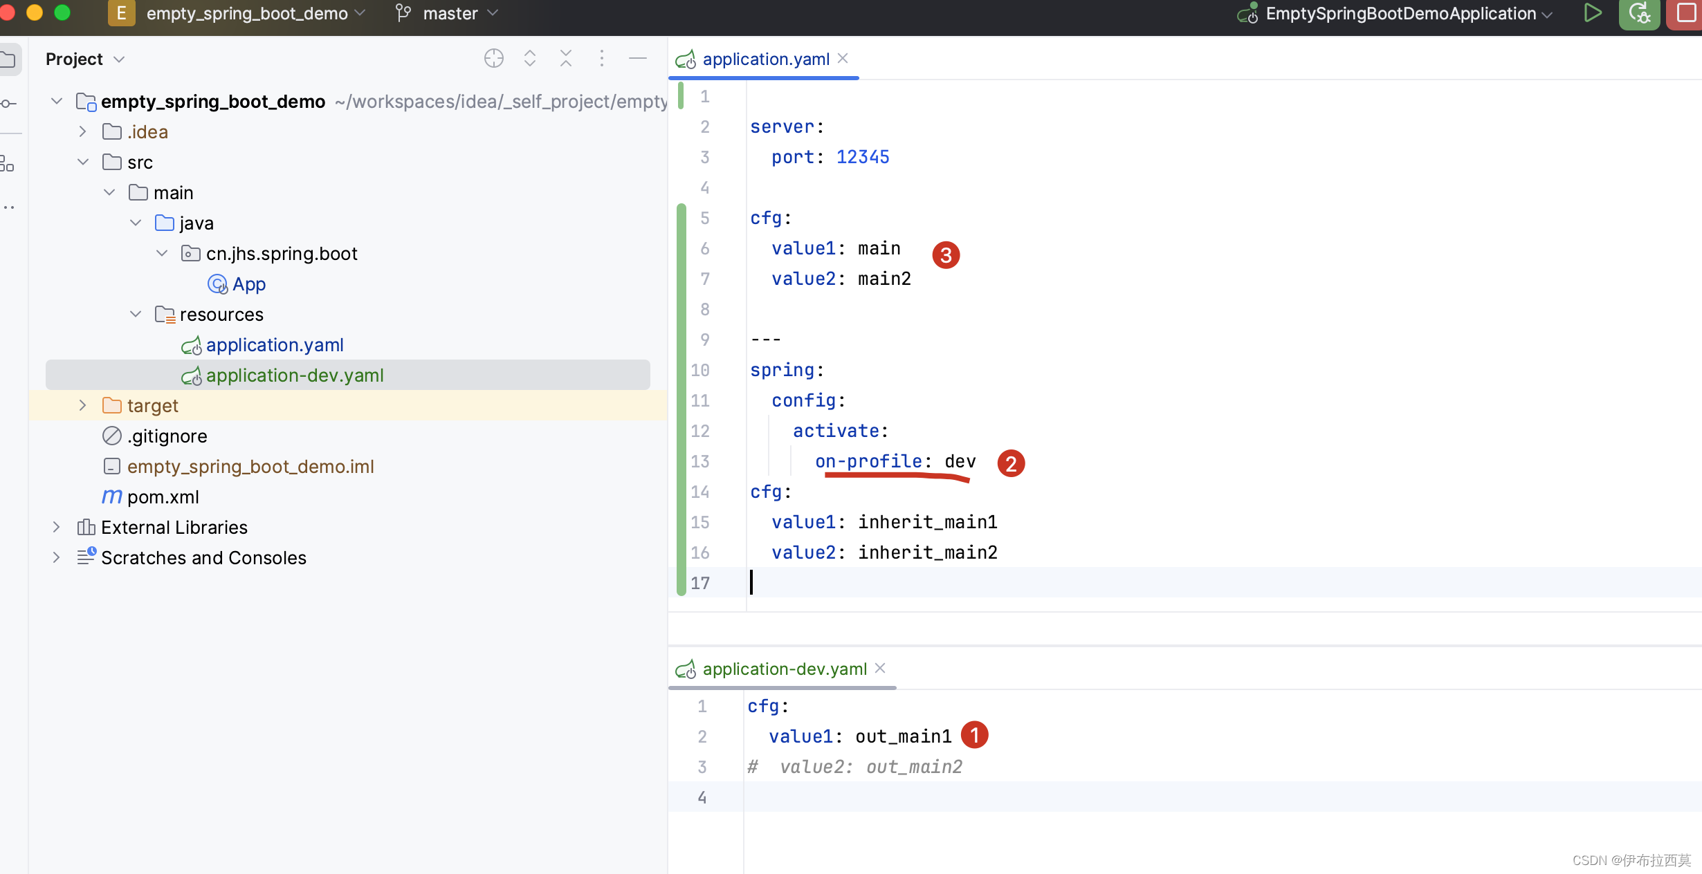The image size is (1702, 874).
Task: Open Project panel options three-dot menu
Action: (602, 59)
